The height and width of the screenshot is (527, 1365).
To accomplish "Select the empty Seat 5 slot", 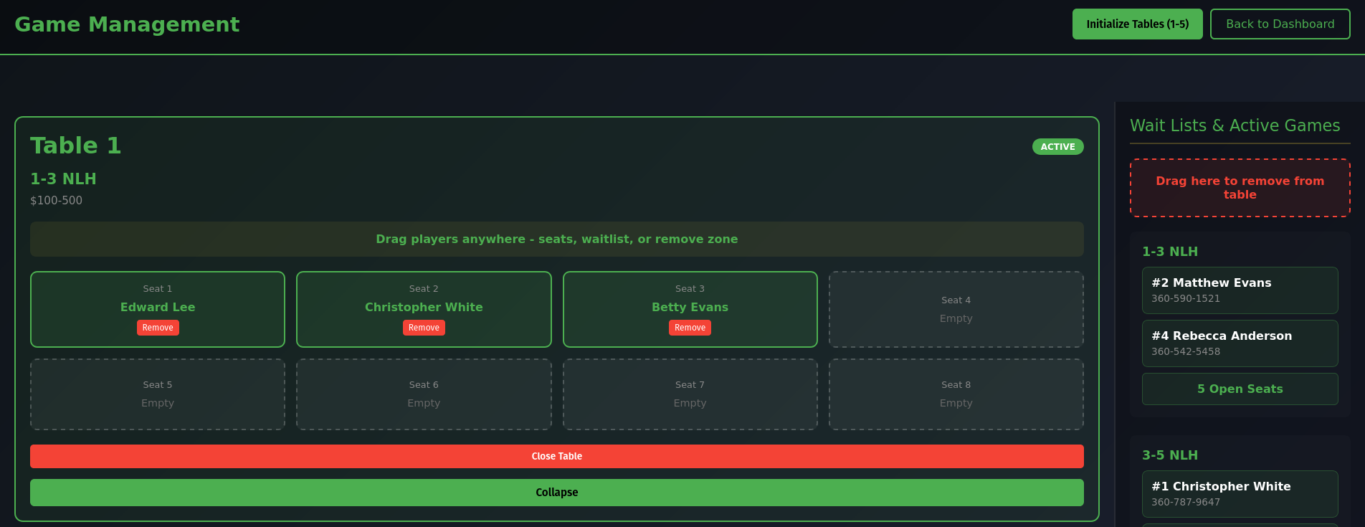I will 158,394.
